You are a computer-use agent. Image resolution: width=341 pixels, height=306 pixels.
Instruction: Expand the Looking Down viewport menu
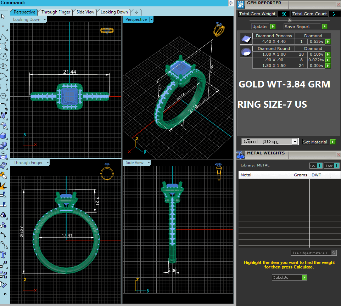pos(45,20)
